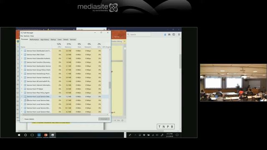
Task: Open a new Firefox tab with plus
Action: (109, 30)
